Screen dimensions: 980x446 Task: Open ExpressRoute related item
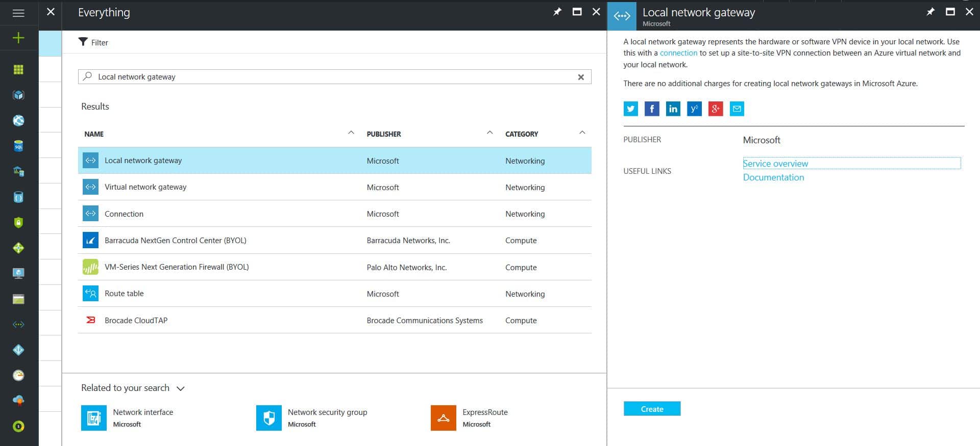(x=470, y=418)
